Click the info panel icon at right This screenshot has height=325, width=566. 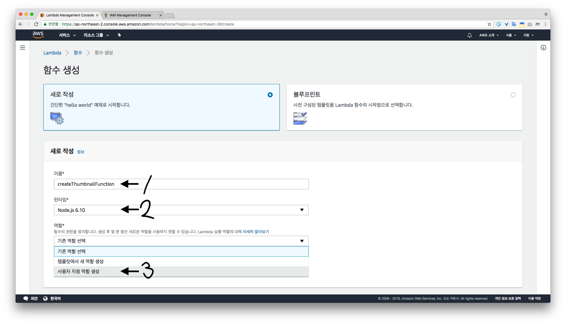click(543, 48)
